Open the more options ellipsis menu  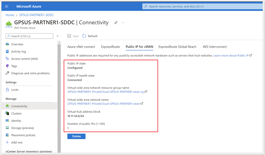pos(123,23)
